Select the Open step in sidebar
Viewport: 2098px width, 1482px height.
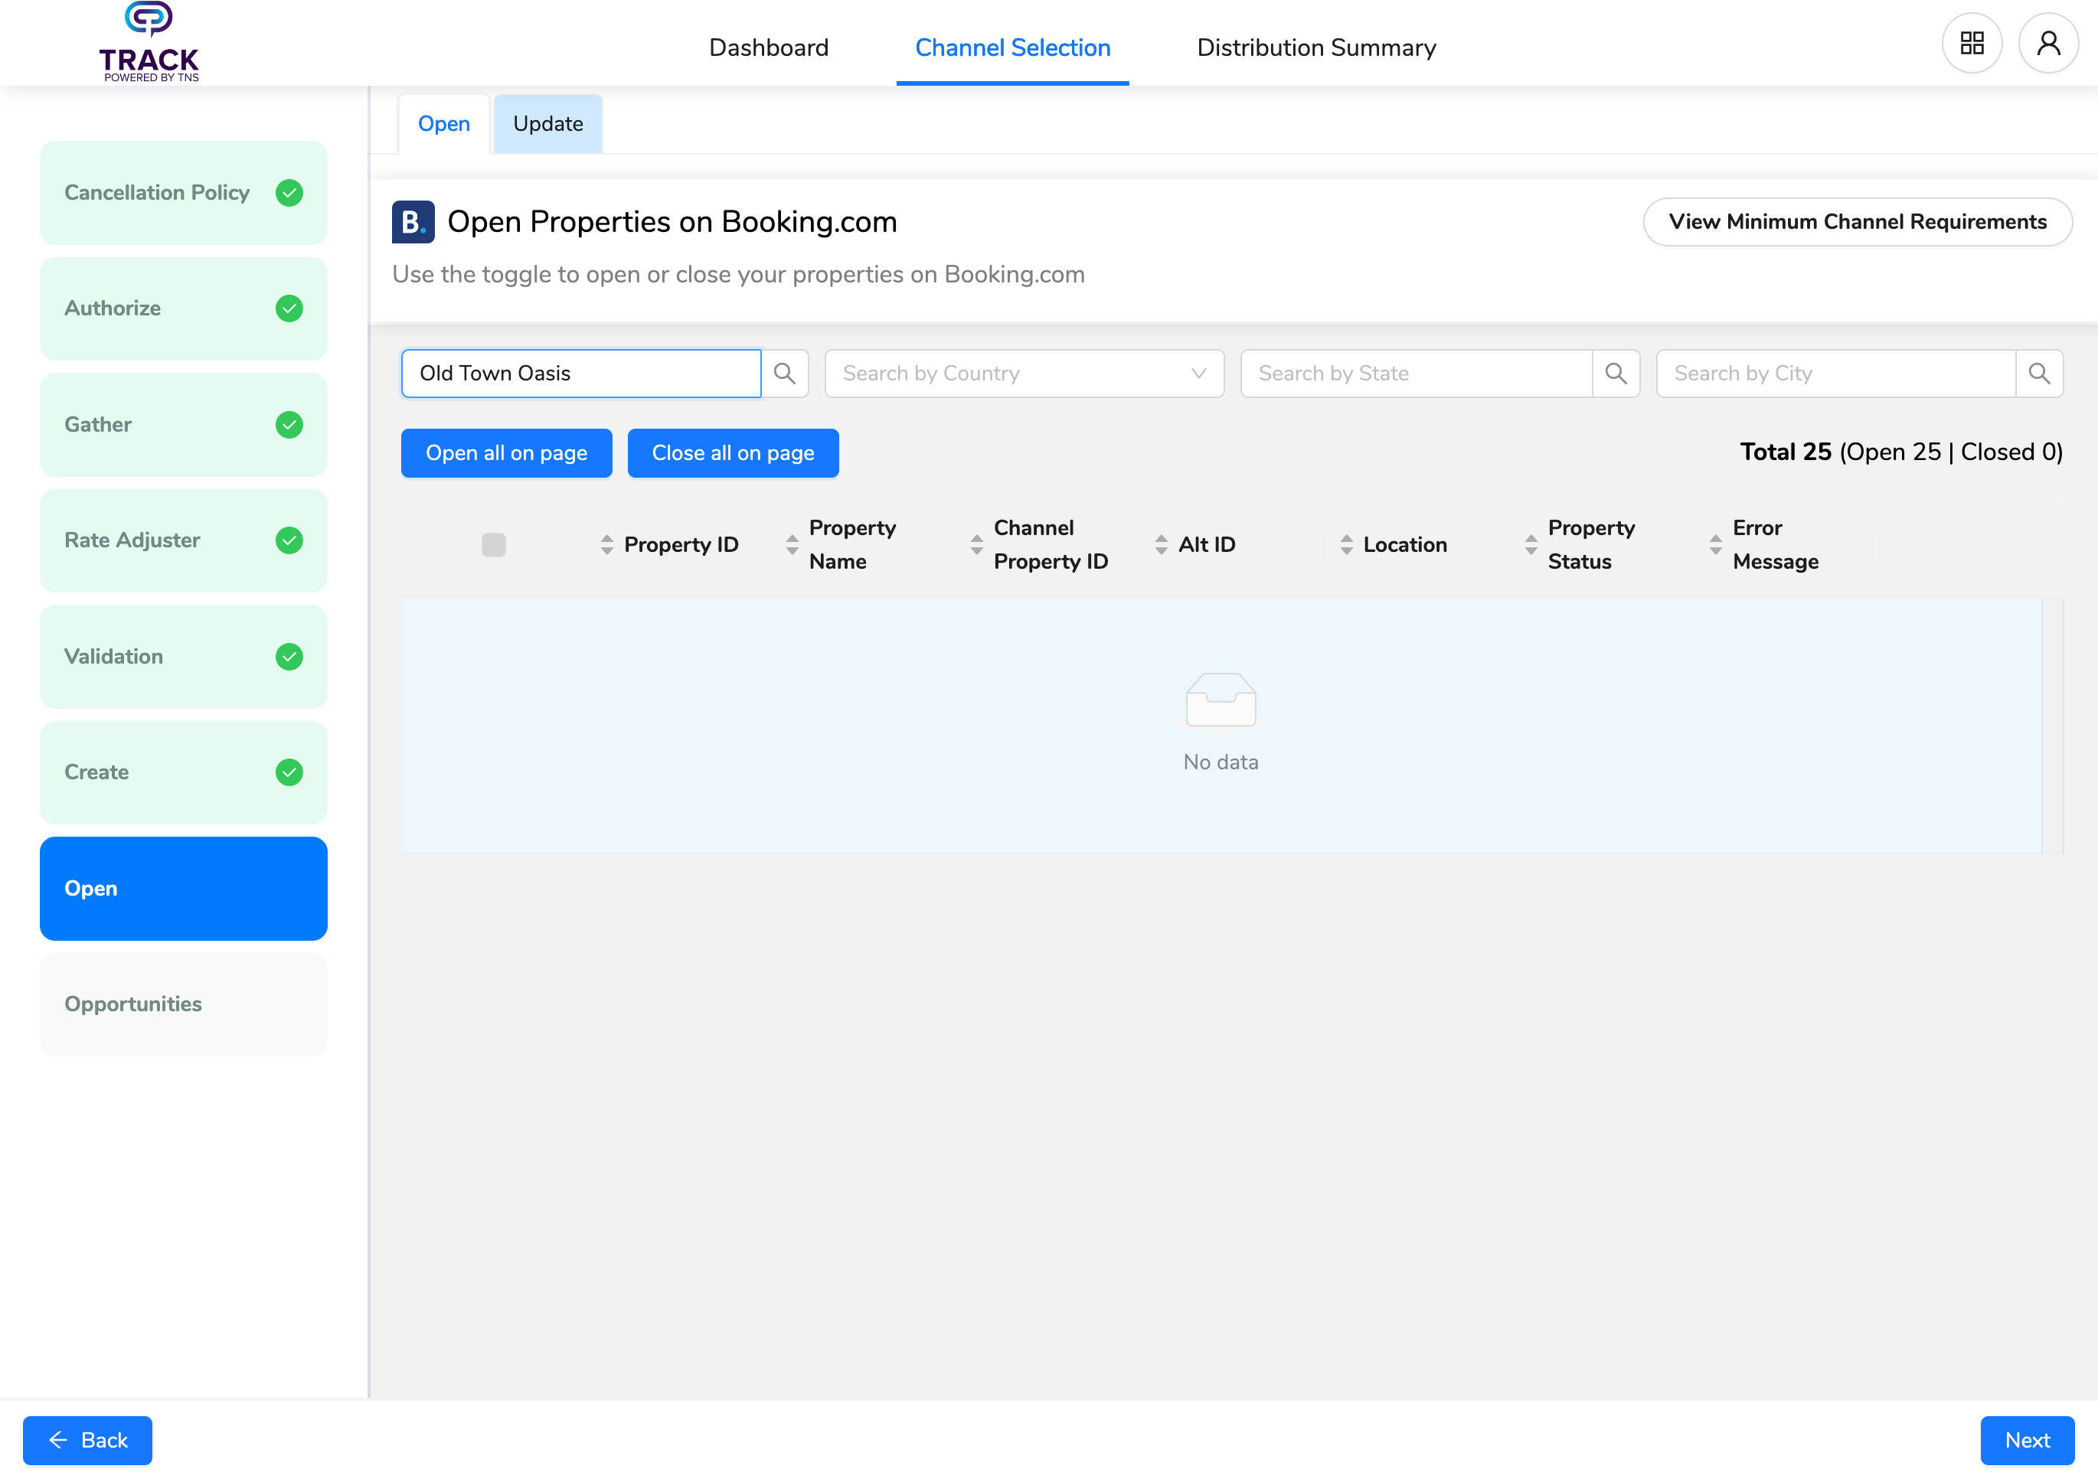184,888
